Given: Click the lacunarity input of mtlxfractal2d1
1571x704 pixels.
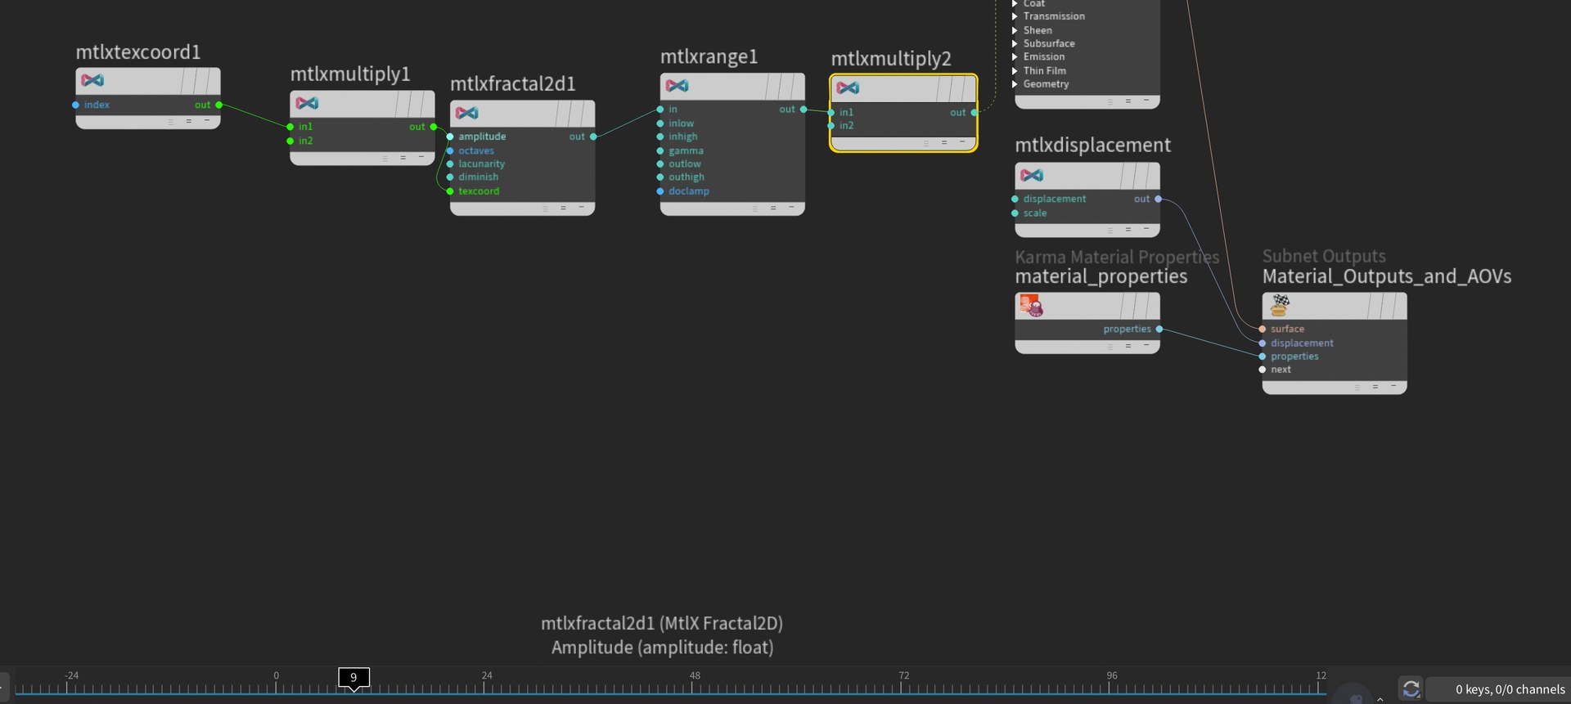Looking at the screenshot, I should (450, 164).
